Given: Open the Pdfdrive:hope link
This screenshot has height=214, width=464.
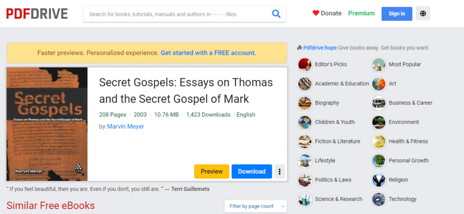Looking at the screenshot, I should (x=320, y=48).
